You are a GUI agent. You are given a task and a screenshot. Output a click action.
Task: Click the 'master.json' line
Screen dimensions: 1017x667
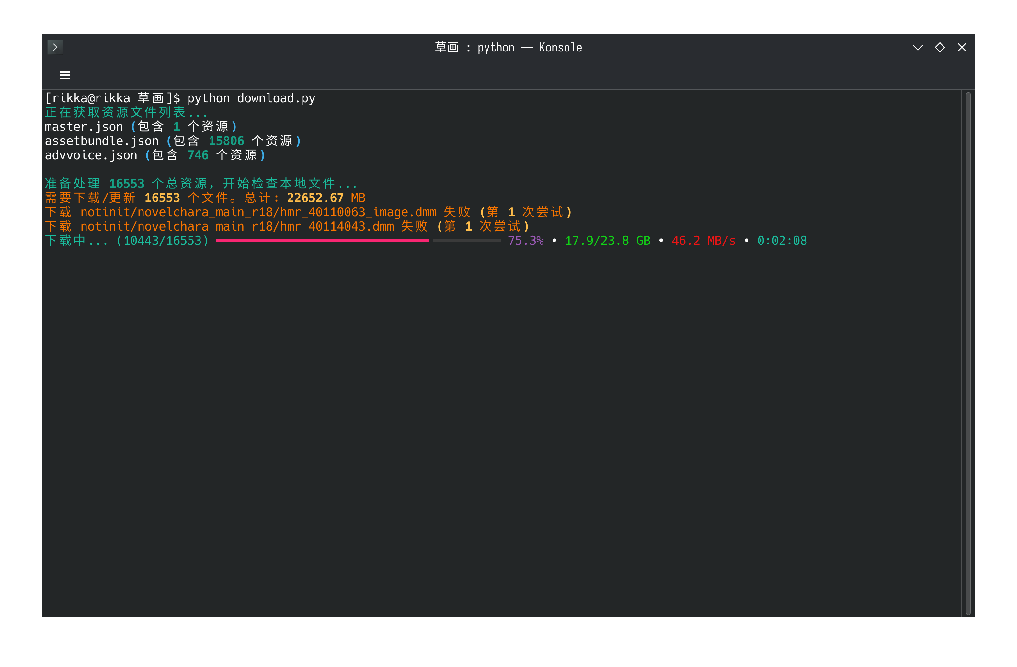141,127
